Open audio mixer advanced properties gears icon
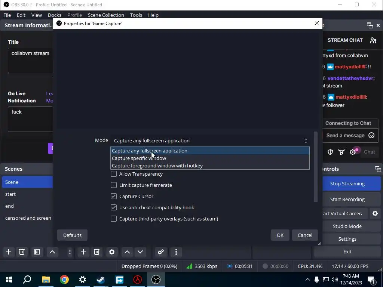 coord(161,252)
